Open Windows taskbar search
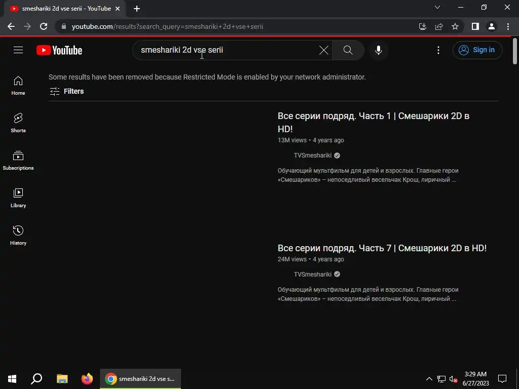This screenshot has width=519, height=389. pos(36,379)
